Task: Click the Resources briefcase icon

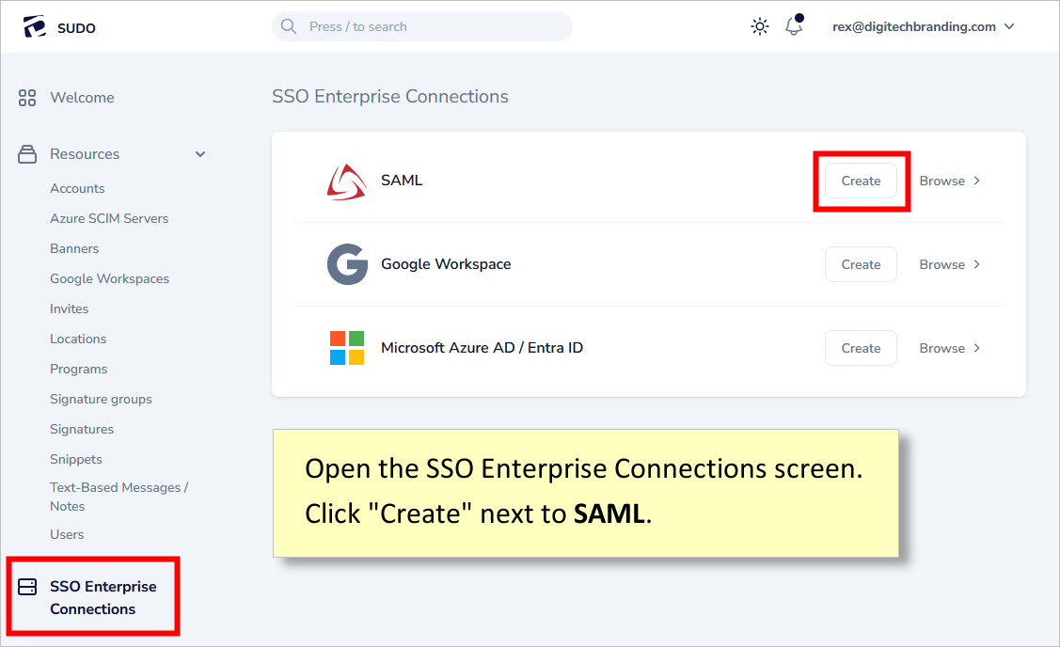Action: [27, 154]
